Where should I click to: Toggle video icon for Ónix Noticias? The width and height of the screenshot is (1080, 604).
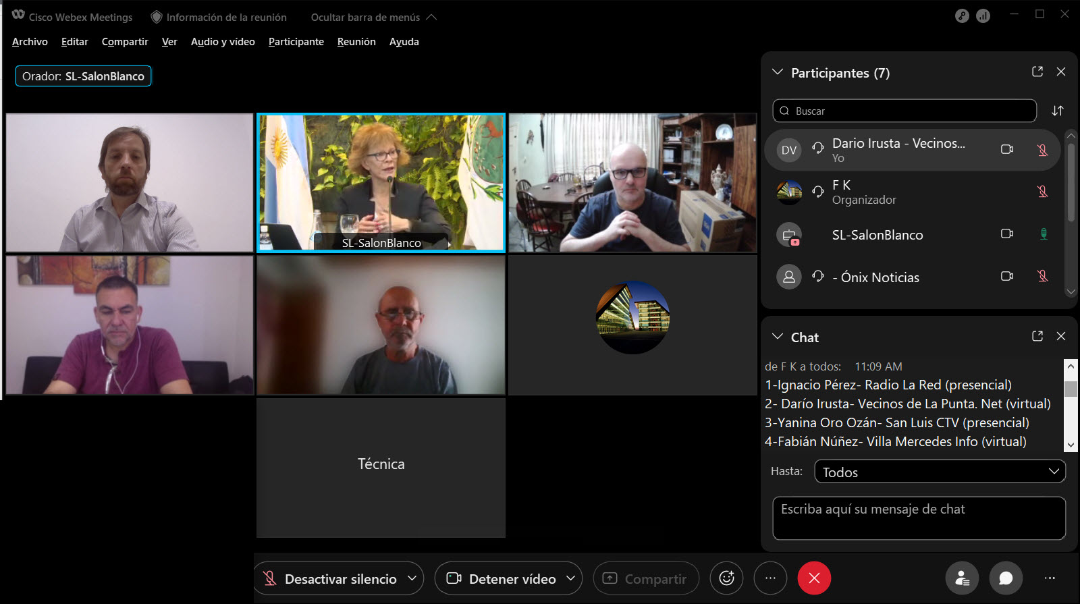[x=1007, y=276]
